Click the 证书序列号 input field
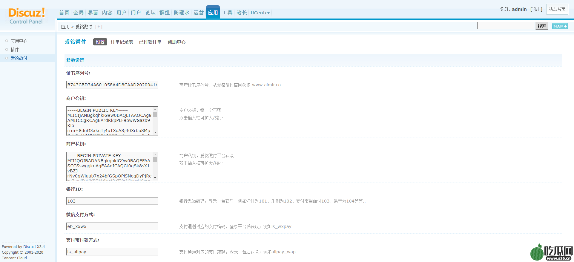This screenshot has width=574, height=262. click(x=112, y=85)
